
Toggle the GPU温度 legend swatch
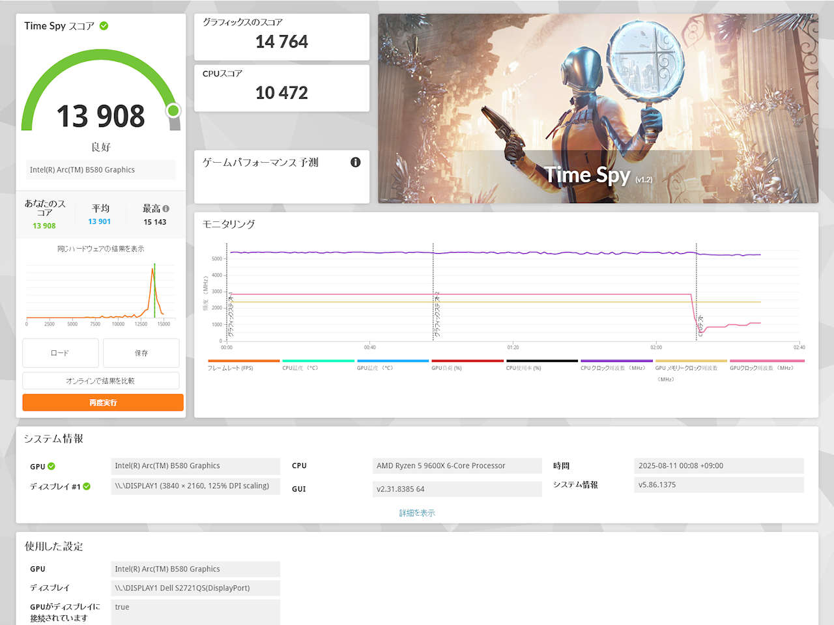click(393, 361)
